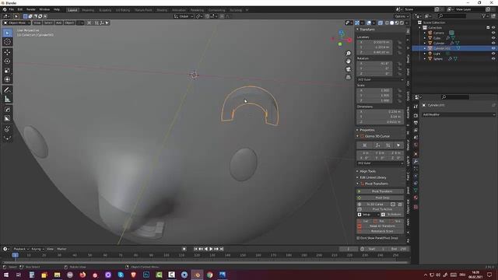Open the Windows Start menu
Screen dimensions: 498x280
click(6, 275)
